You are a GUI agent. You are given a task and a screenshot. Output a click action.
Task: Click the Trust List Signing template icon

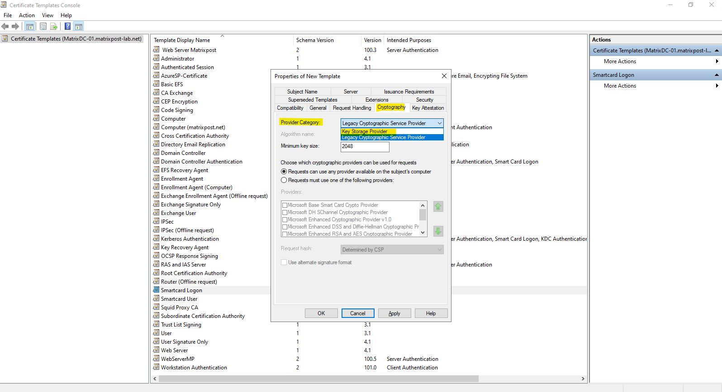point(156,324)
